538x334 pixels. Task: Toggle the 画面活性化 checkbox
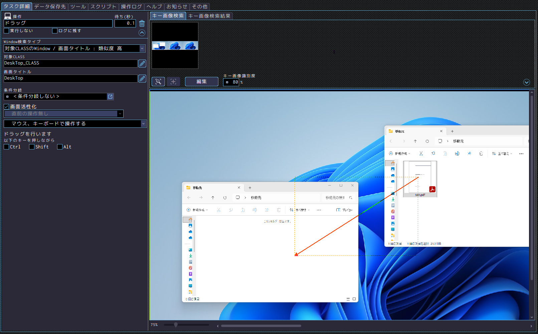point(6,107)
